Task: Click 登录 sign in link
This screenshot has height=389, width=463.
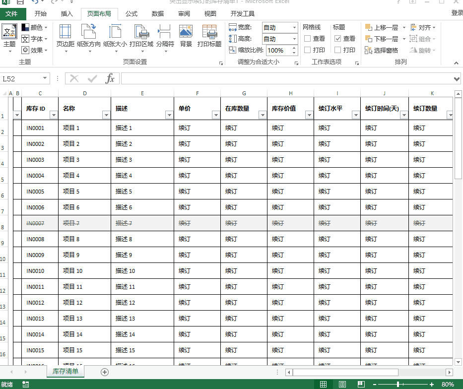Action: pyautogui.click(x=457, y=13)
